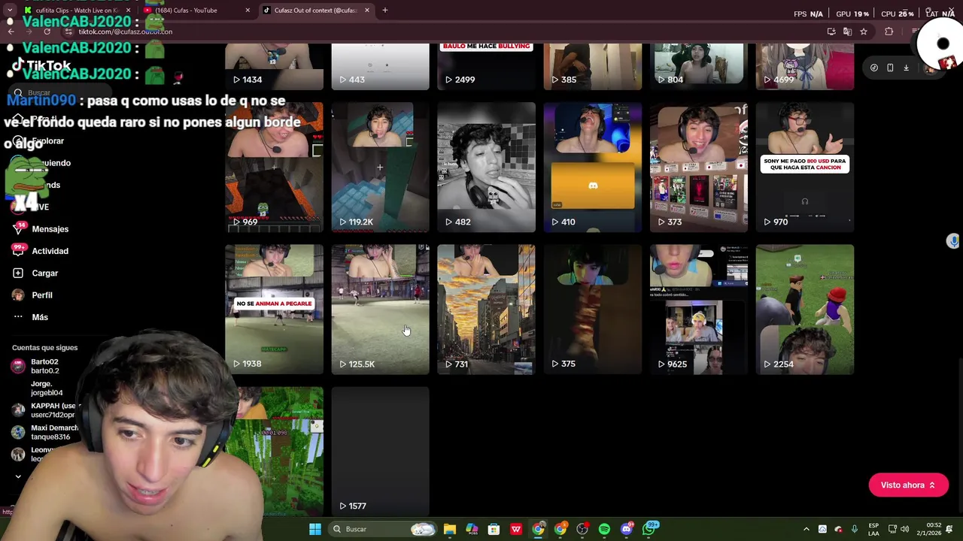Open Discord from the taskbar
The image size is (963, 541).
coord(627,529)
